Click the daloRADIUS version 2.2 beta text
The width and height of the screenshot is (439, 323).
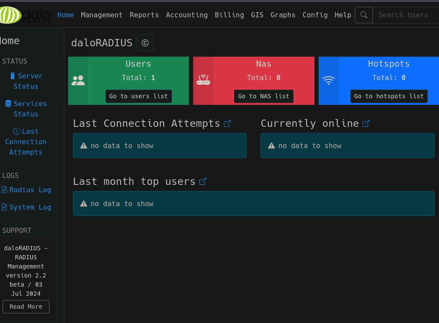pos(26,271)
